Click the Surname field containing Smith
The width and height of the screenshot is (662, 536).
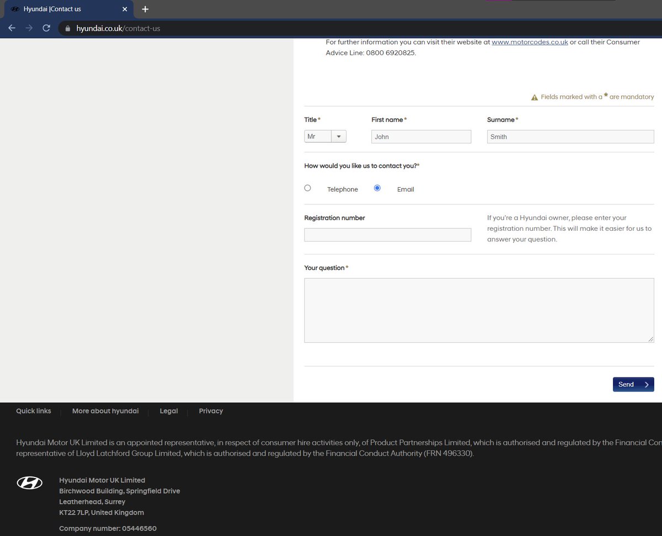tap(570, 136)
